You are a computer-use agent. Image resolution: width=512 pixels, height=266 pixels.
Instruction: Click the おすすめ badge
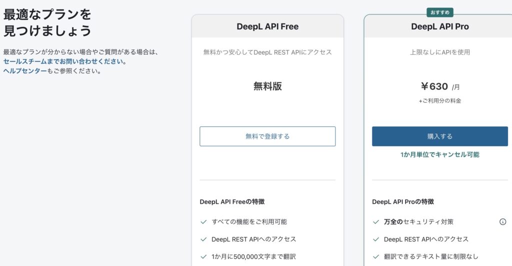(440, 12)
